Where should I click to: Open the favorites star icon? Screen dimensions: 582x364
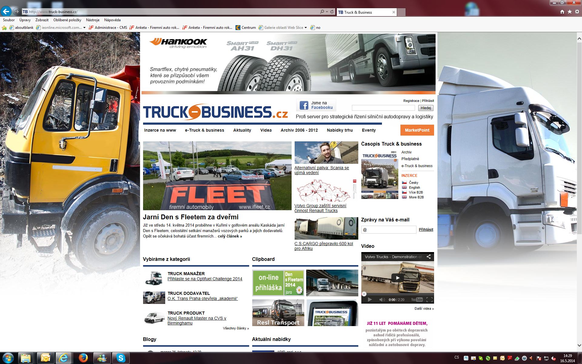point(570,12)
